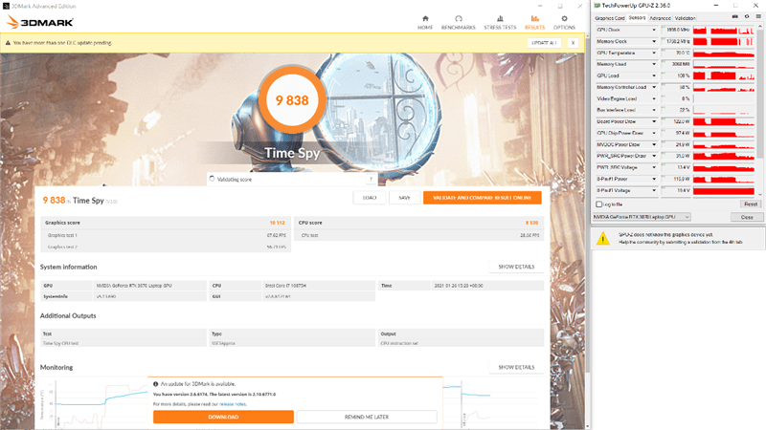Open the GPU Load sensor dropdown

654,75
